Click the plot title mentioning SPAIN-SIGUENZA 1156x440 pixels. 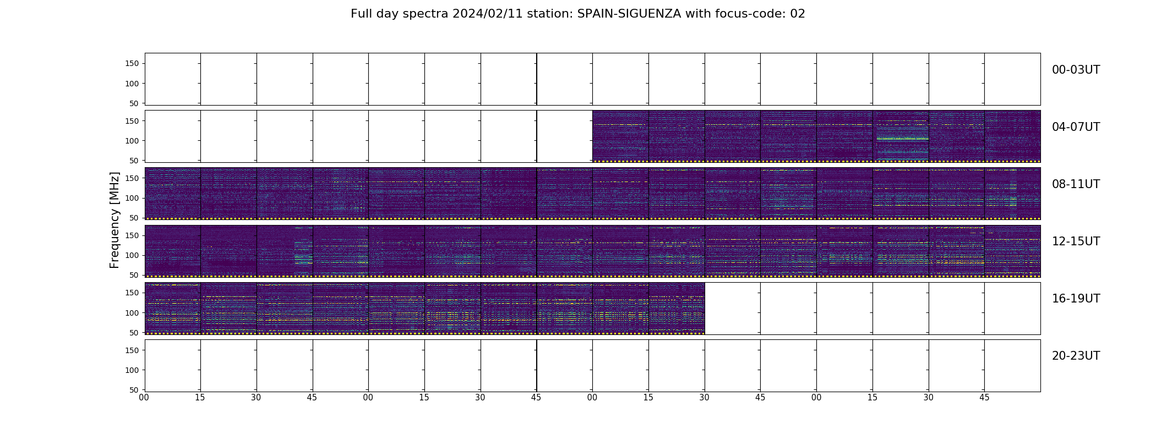point(577,14)
